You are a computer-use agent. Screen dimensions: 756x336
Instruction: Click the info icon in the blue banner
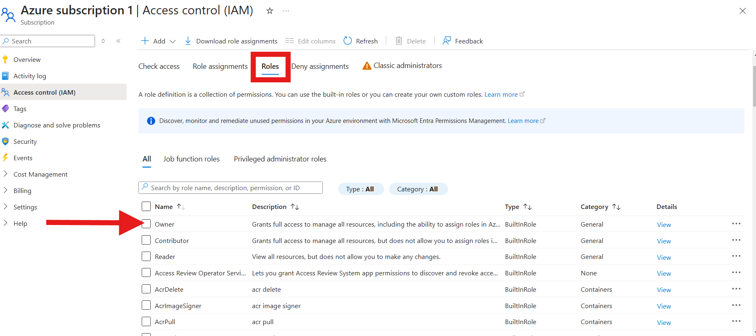[x=151, y=121]
